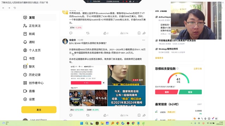Viewport: 225px width, 126px height.
Task: Open three-dot menu on 接盘侠 post
Action: (x=143, y=40)
